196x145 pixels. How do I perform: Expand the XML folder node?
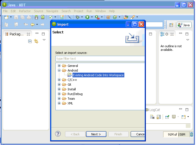tap(59, 103)
